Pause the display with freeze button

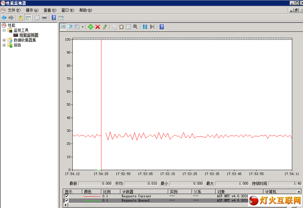[145, 27]
